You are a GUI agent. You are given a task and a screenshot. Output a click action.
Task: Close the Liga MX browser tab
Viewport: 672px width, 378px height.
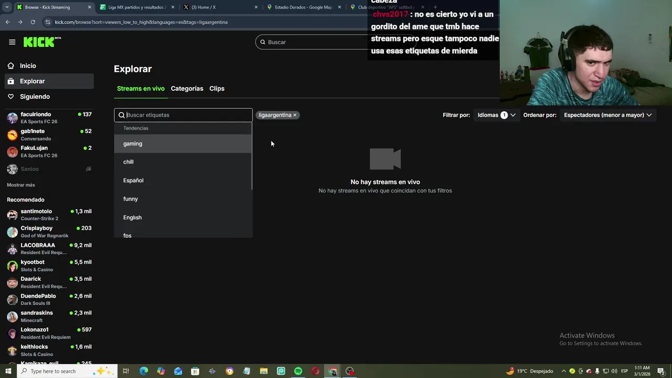pyautogui.click(x=173, y=7)
